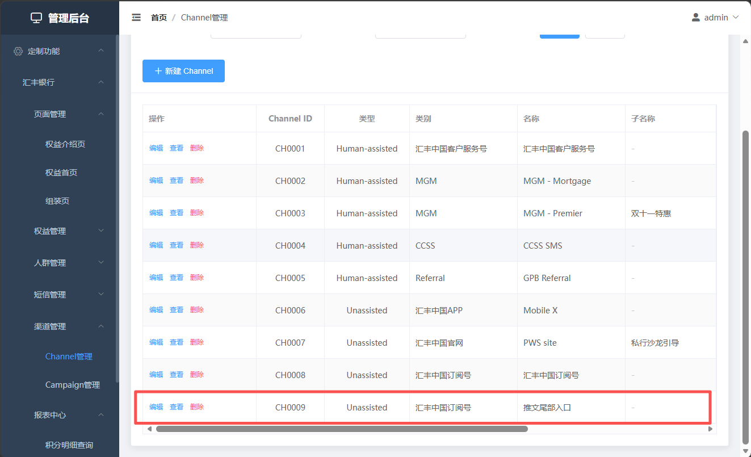Click the horizontal scrollbar left arrow
This screenshot has width=751, height=457.
pos(149,429)
